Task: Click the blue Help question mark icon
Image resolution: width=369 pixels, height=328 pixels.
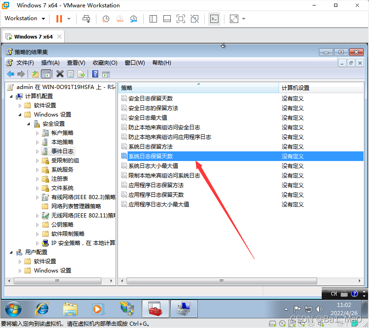Action: pos(95,74)
